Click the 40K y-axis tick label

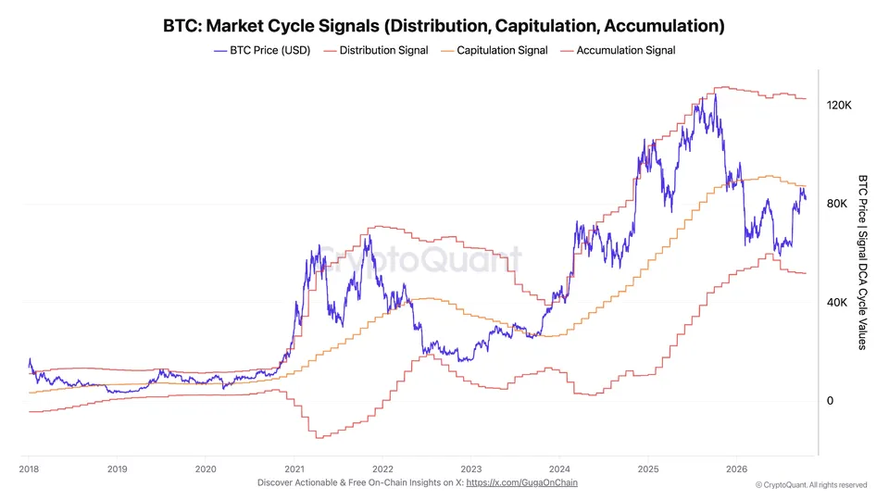point(837,303)
